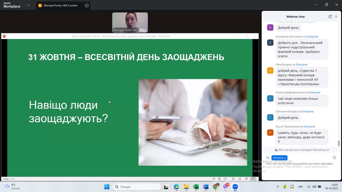
Task: Expand the Zoom Workplace dropdown arrow
Action: pyautogui.click(x=28, y=5)
